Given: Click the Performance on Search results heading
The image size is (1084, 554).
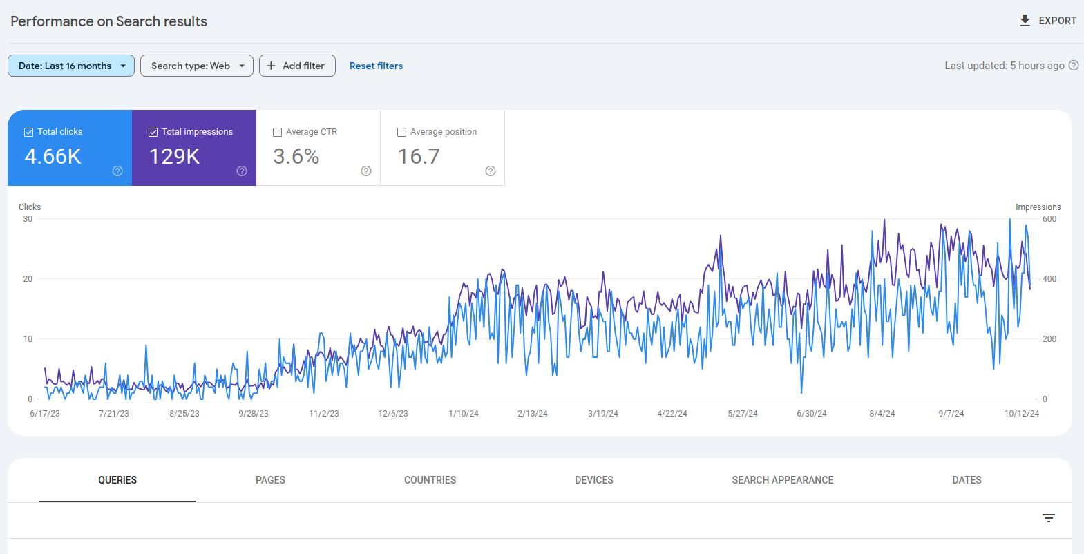Looking at the screenshot, I should click(108, 21).
